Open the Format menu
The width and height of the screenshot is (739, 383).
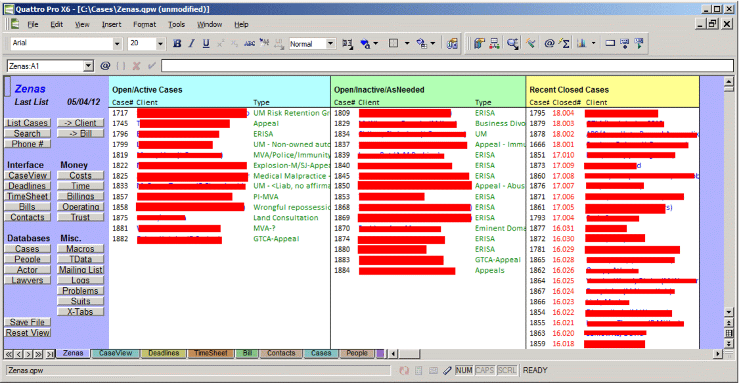pos(145,24)
